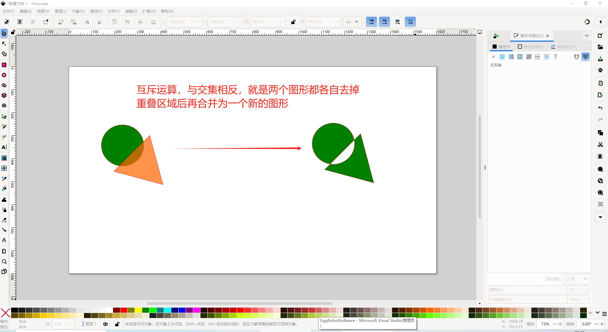Screen dimensions: 608x332
Task: Open the 混合模式 blend mode dropdown
Action: (x=577, y=279)
